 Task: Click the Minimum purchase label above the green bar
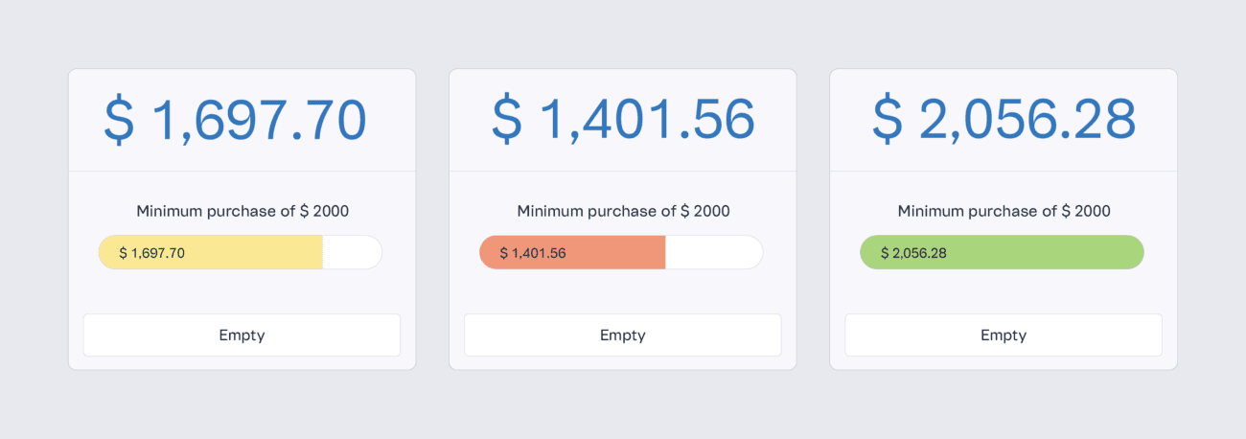1004,211
